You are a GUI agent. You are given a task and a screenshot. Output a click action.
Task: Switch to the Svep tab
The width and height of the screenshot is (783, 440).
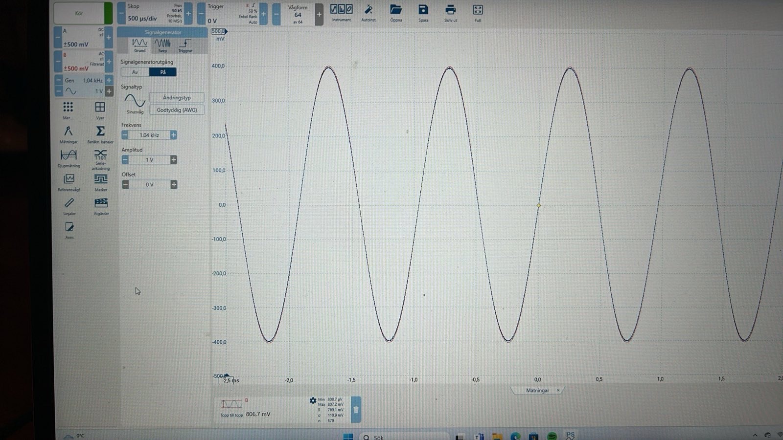coord(162,45)
